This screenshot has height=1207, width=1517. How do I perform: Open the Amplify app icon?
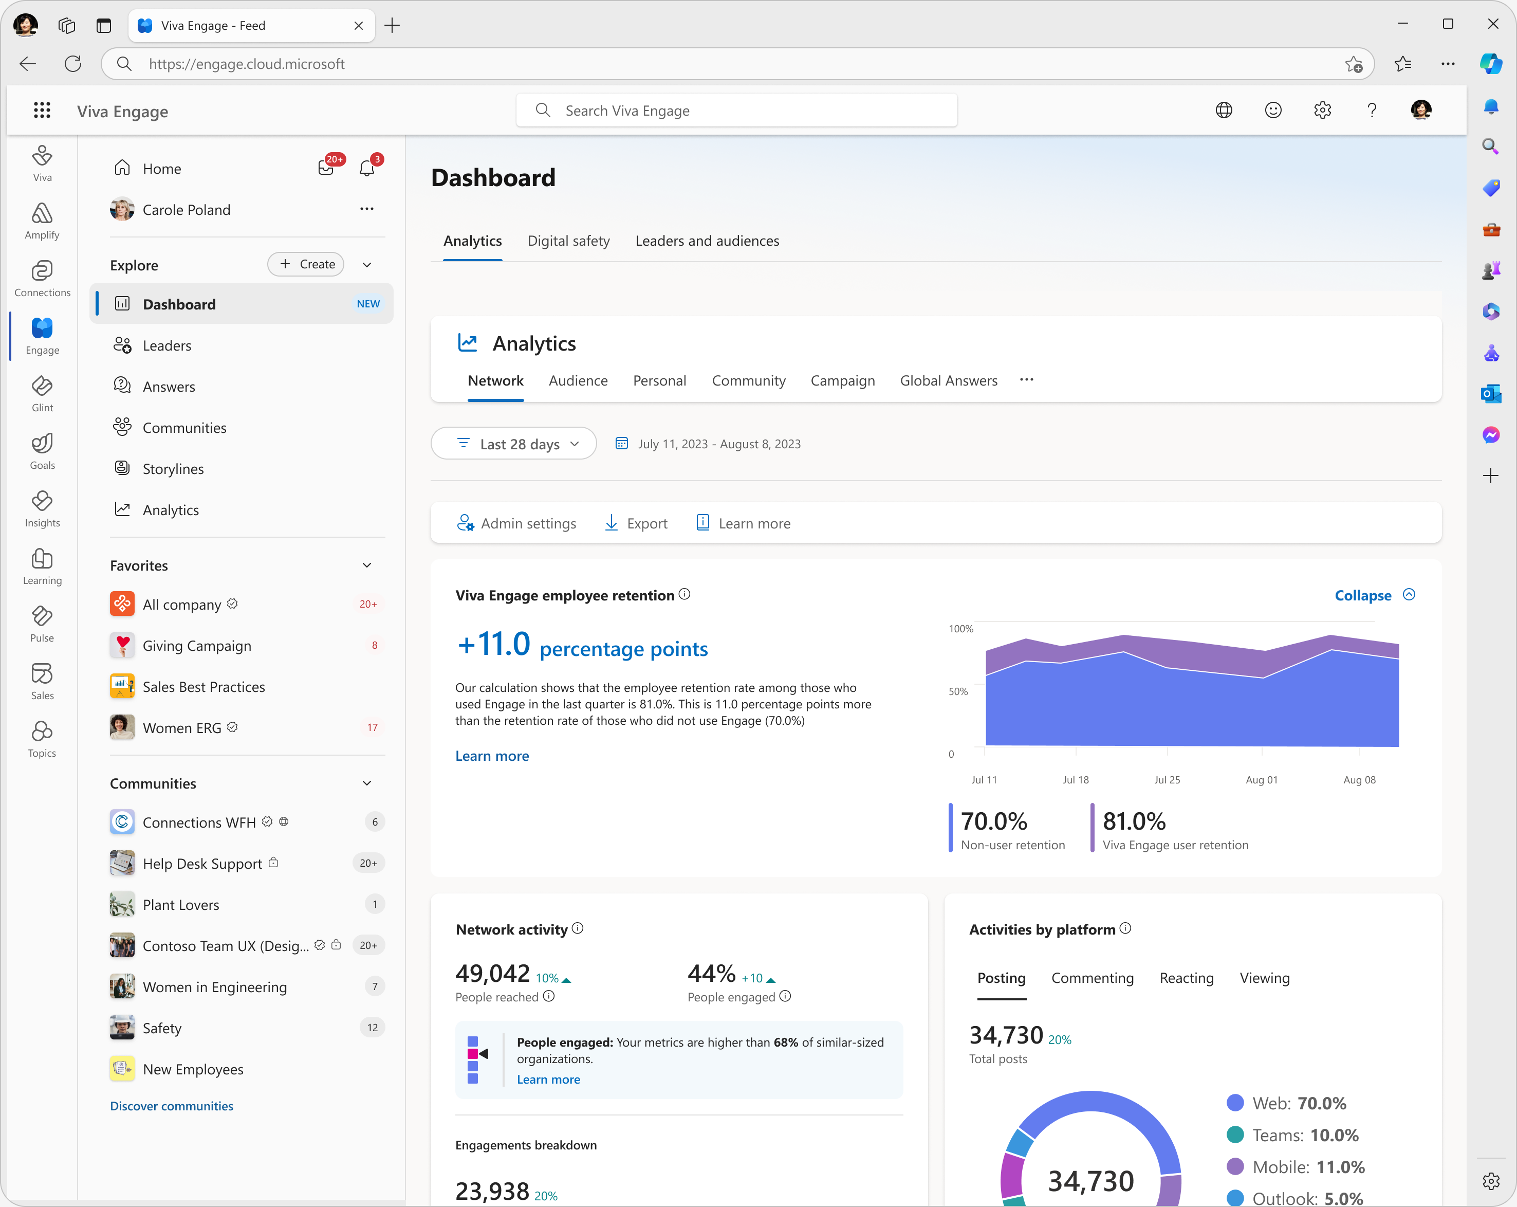(42, 221)
